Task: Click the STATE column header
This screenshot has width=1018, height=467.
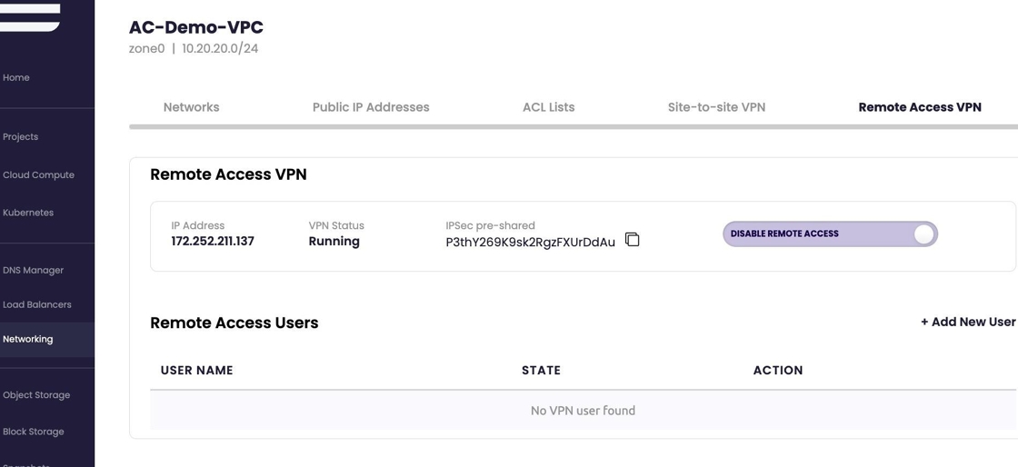Action: click(x=541, y=371)
